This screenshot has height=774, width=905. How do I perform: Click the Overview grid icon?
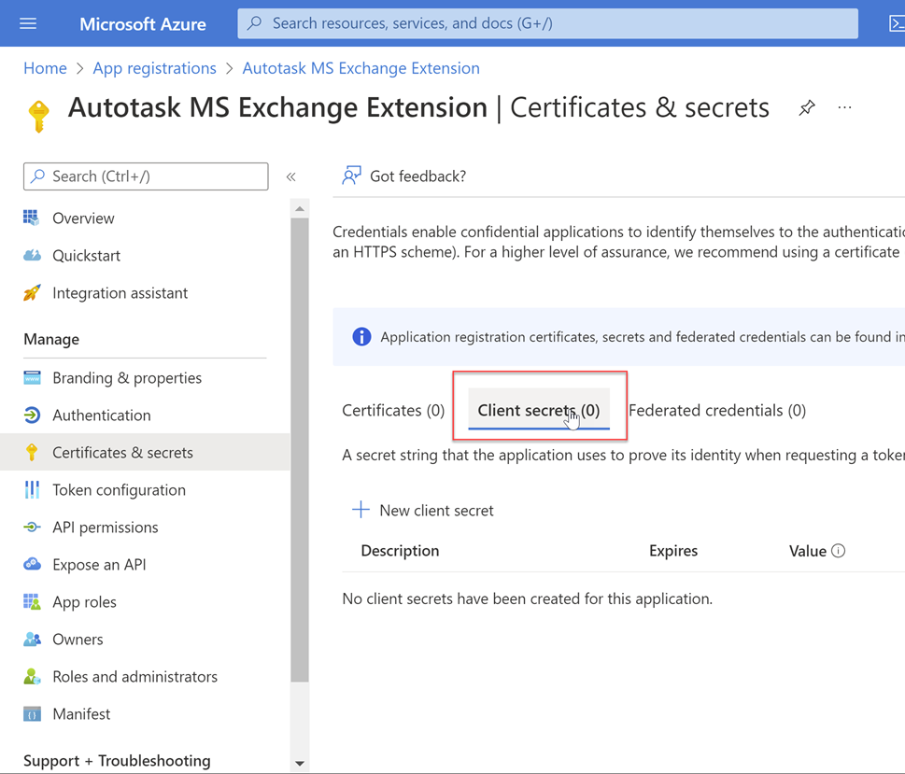(31, 218)
